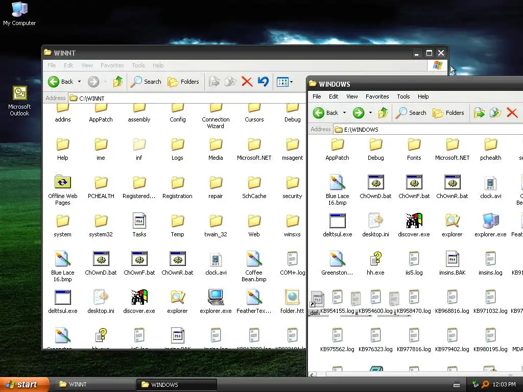Toggle Folders pane in WINDOWS window
523x392 pixels.
(x=448, y=113)
